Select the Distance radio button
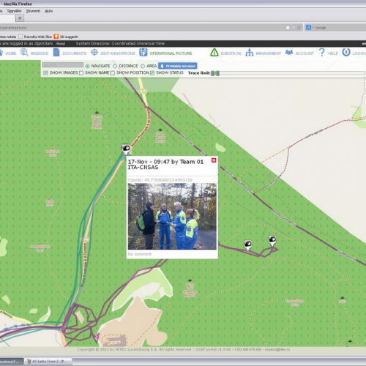 (115, 66)
